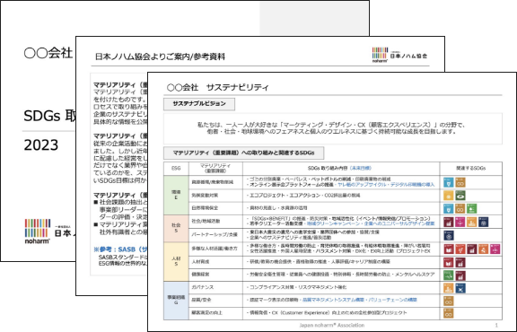This screenshot has width=517, height=332.
Task: Click the ガバナンス materiality cell
Action: click(x=215, y=288)
